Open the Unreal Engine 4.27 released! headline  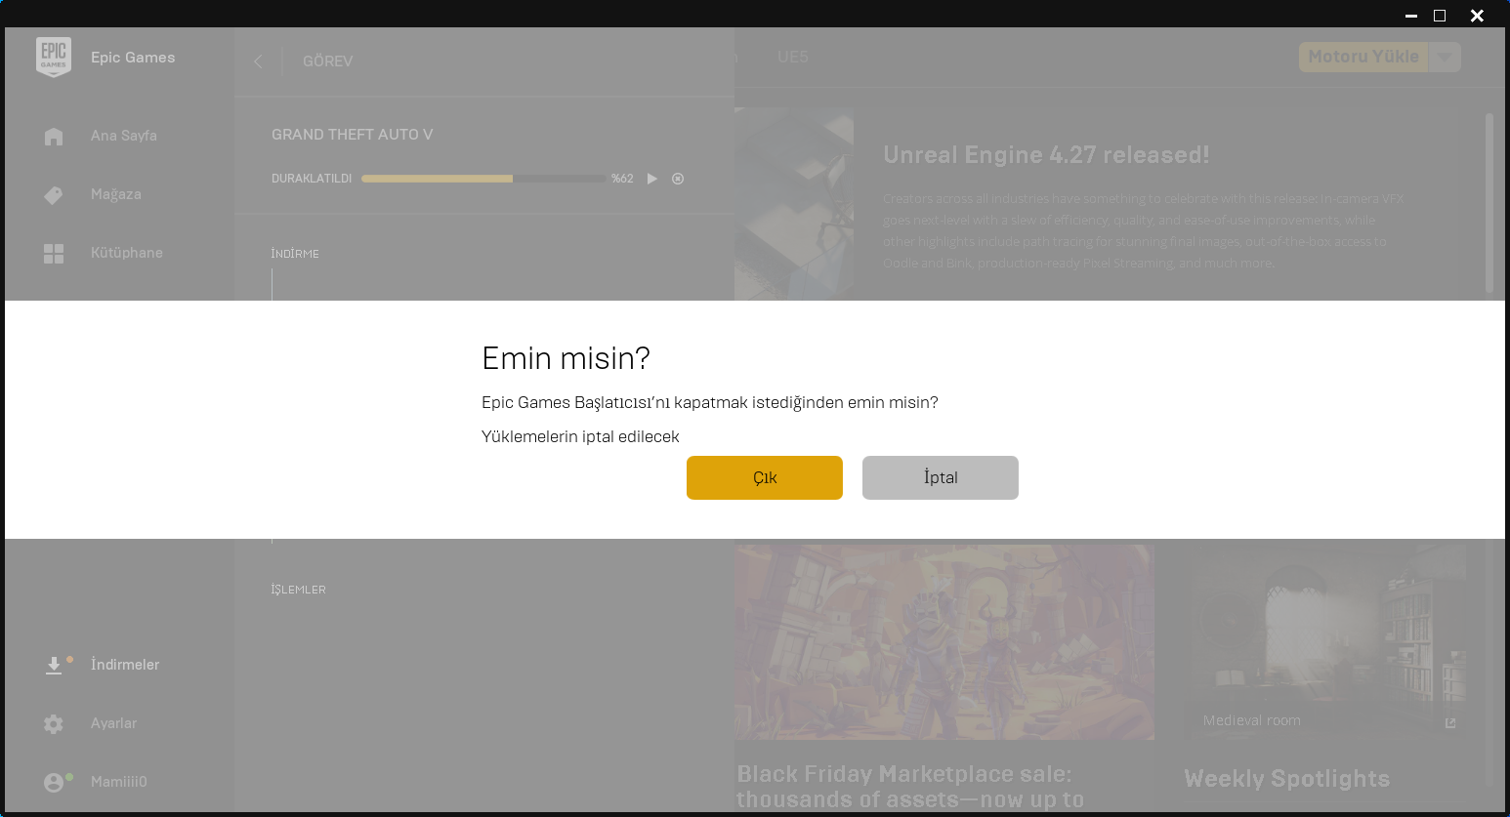(x=1046, y=155)
